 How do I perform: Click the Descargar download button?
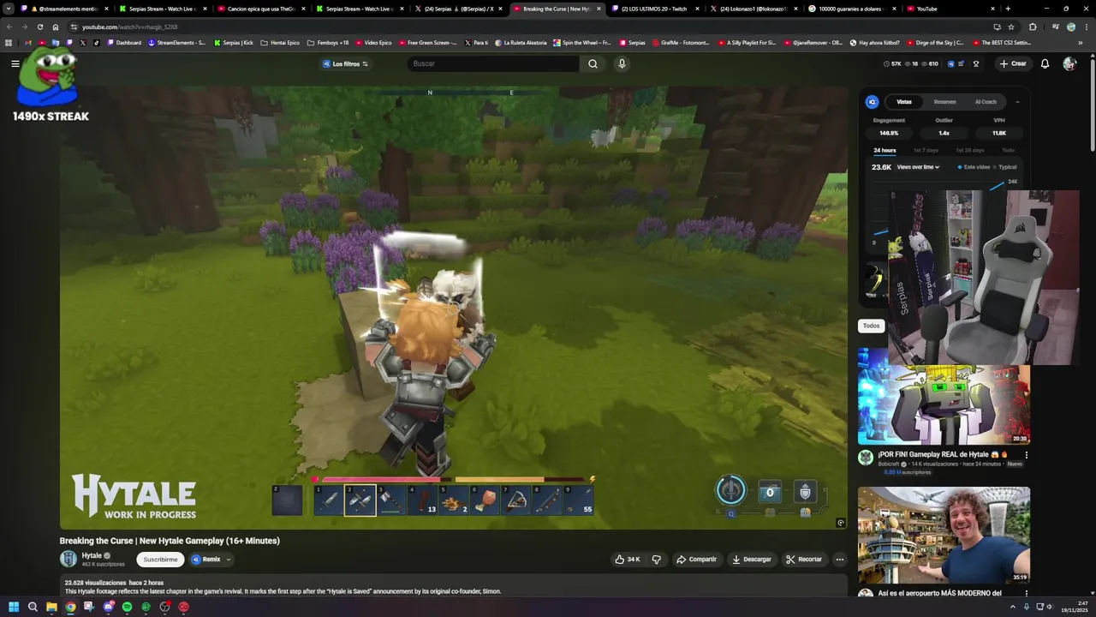pyautogui.click(x=751, y=559)
